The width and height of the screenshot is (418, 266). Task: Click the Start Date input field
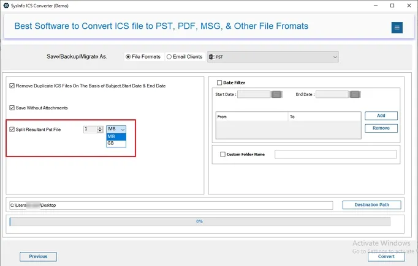[254, 94]
